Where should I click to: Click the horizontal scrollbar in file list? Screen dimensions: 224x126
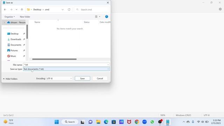point(55,59)
